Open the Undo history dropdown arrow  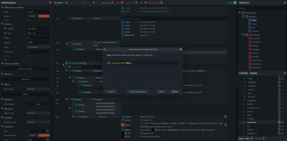tap(76, 3)
